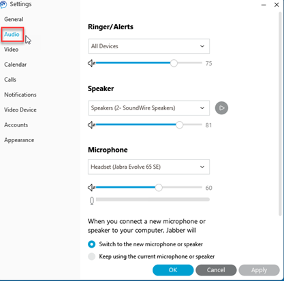Click the Speaker section heading
Viewport: 284px width, 281px height.
[x=101, y=88]
